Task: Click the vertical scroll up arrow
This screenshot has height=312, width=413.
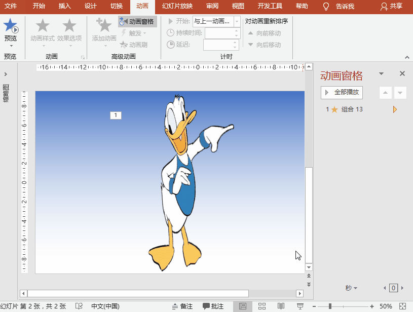Action: point(309,66)
